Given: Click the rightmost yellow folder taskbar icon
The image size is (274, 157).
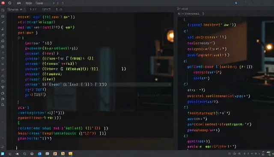Looking at the screenshot, I should [x=70, y=154].
